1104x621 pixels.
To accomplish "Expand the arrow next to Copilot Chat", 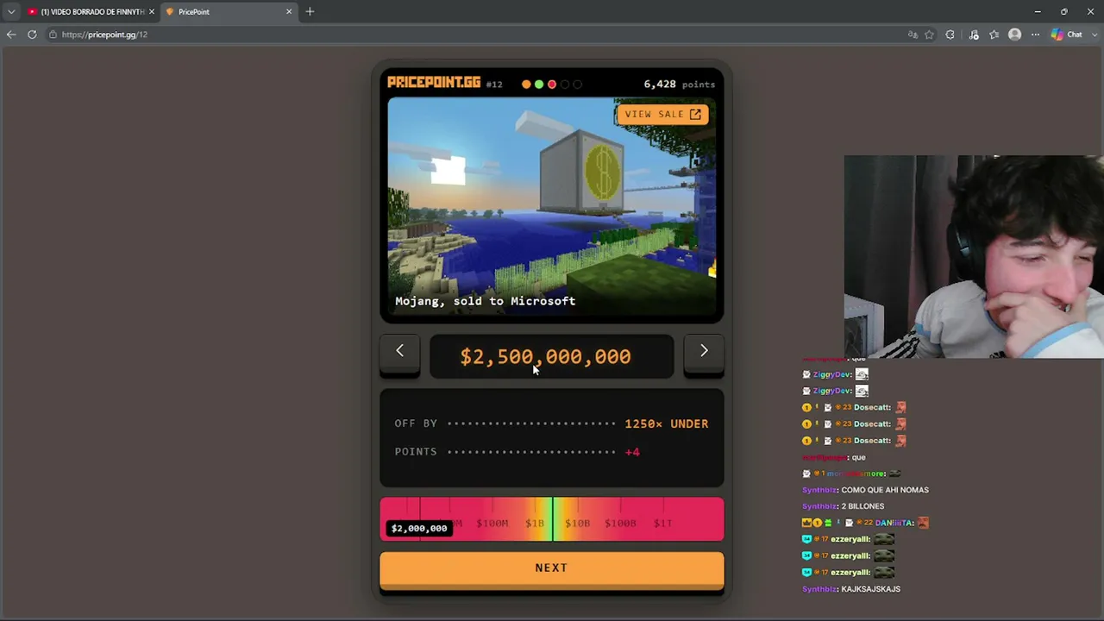I will pos(1093,34).
